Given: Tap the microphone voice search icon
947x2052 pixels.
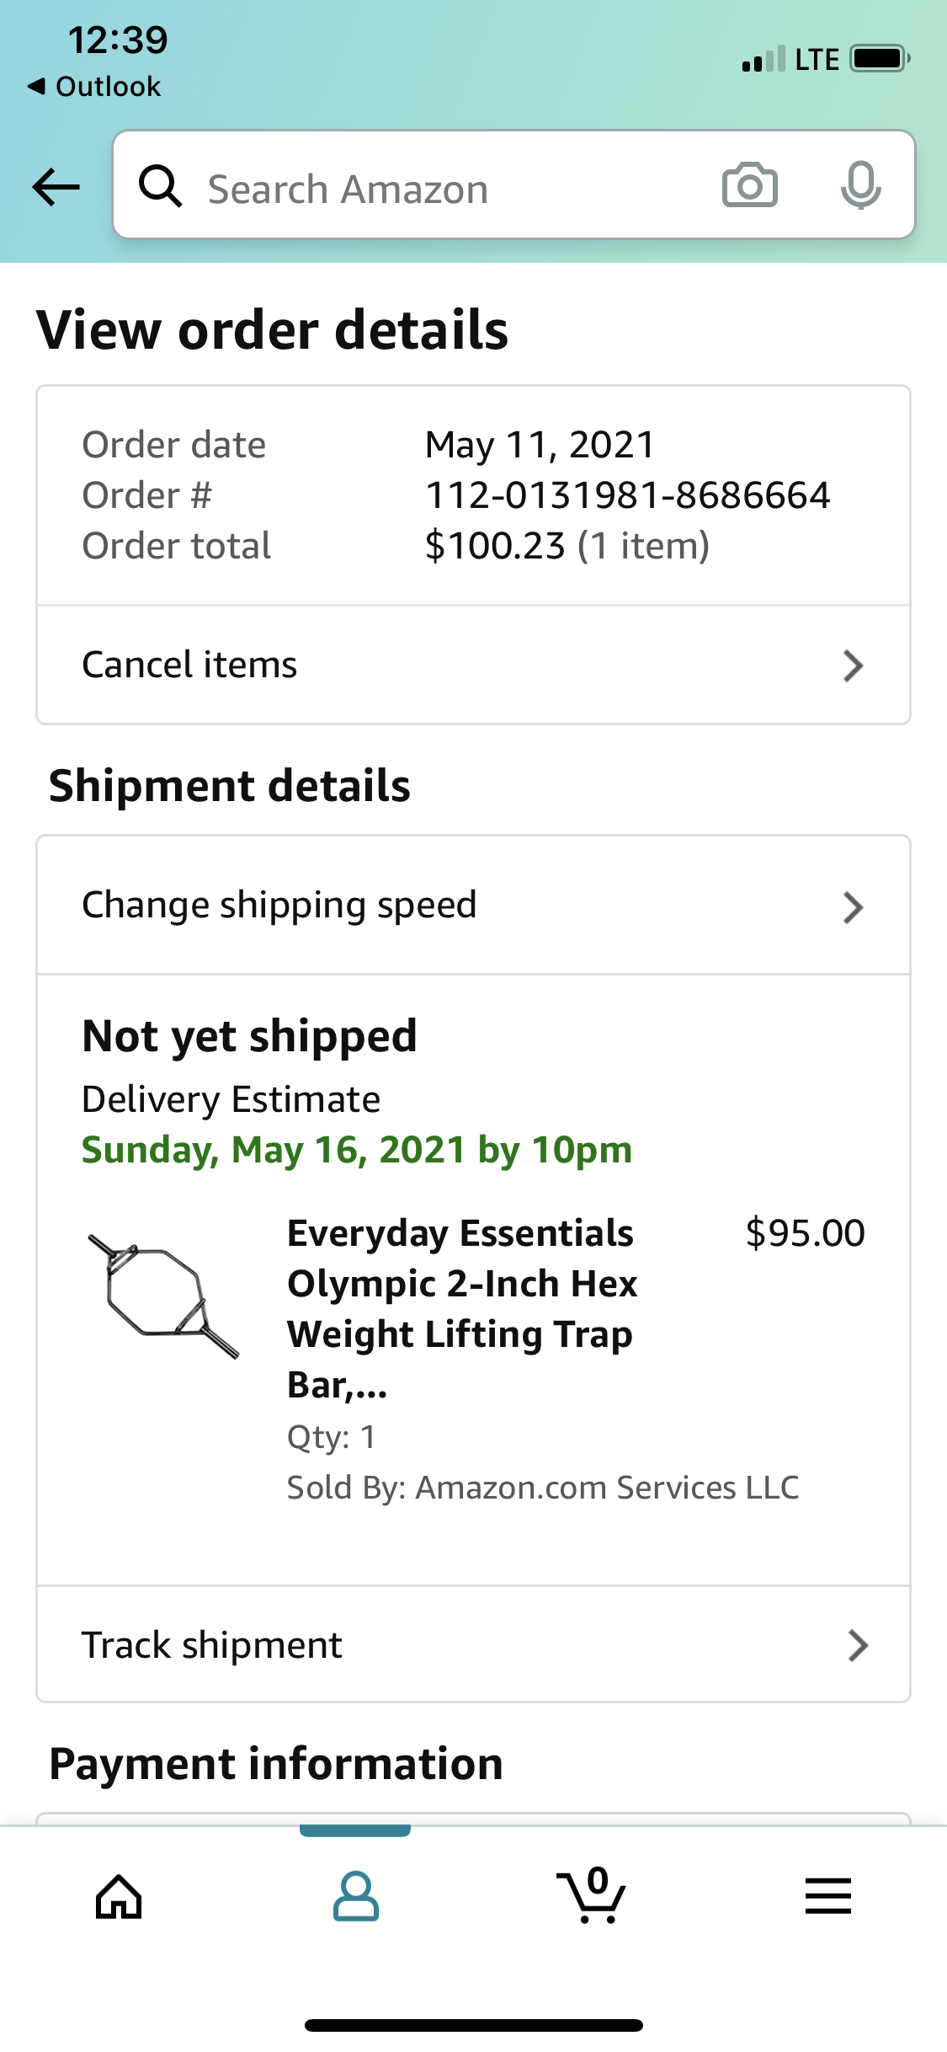Looking at the screenshot, I should click(x=860, y=185).
